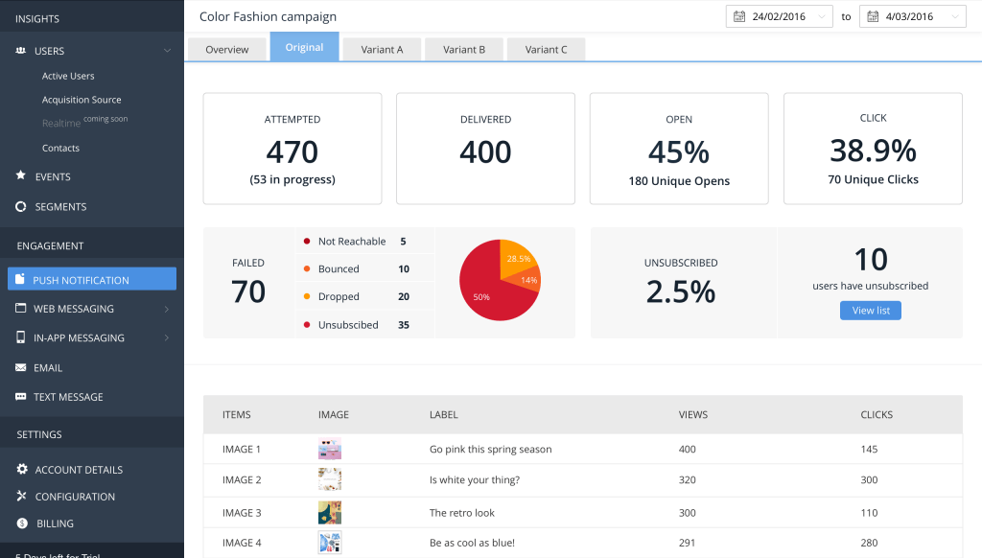Screen dimensions: 982x558
Task: Click the Account Details gear icon
Action: point(21,470)
